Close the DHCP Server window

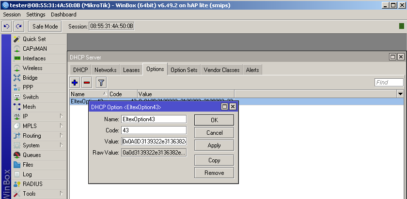pyautogui.click(x=401, y=57)
